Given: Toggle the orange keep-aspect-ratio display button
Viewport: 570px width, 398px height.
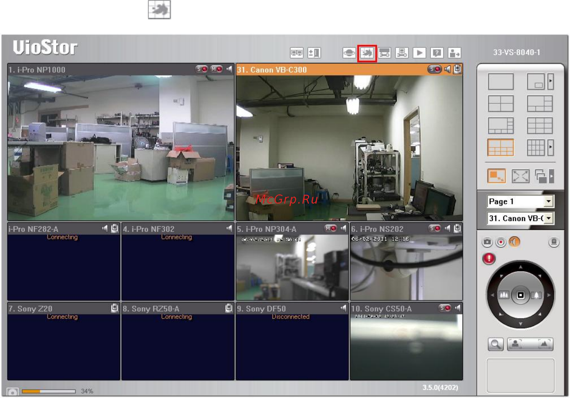Looking at the screenshot, I should pos(497,176).
